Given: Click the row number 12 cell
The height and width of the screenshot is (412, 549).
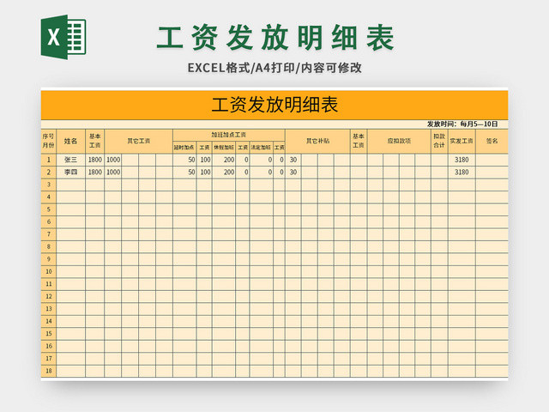Looking at the screenshot, I should point(49,296).
